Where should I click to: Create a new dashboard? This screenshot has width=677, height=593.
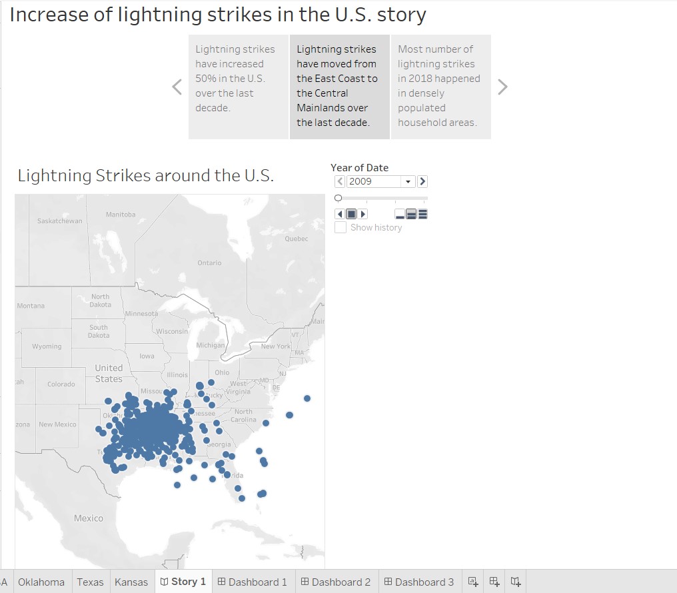click(493, 582)
